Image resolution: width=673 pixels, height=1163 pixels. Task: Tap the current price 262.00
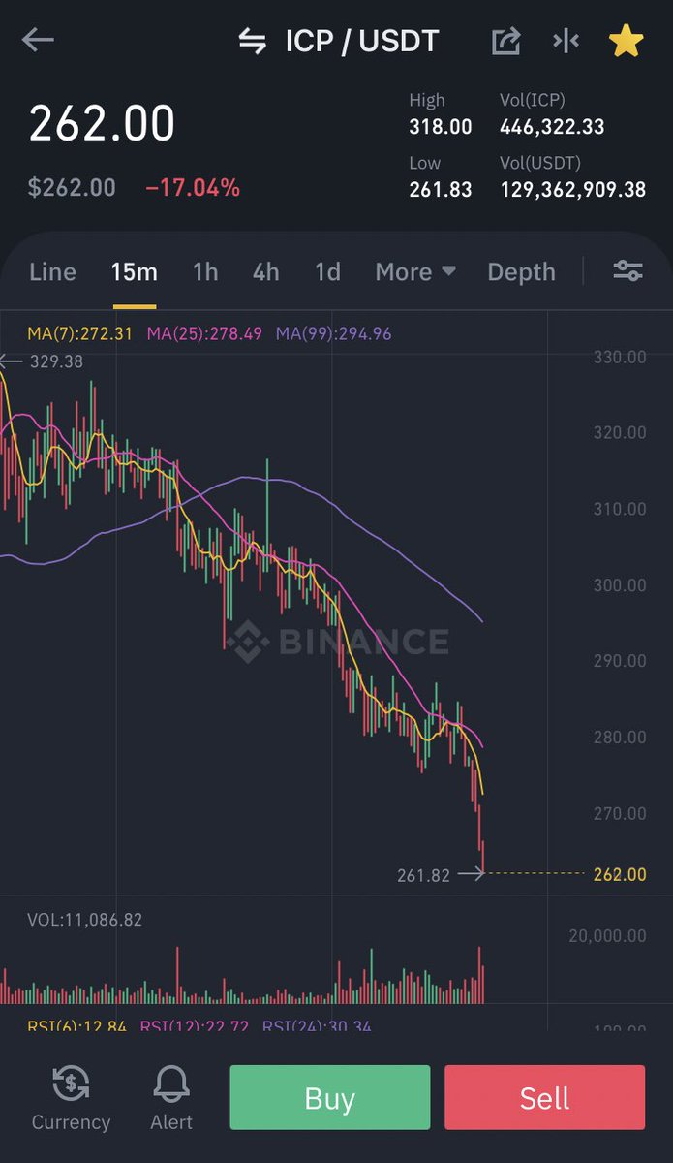[x=102, y=124]
